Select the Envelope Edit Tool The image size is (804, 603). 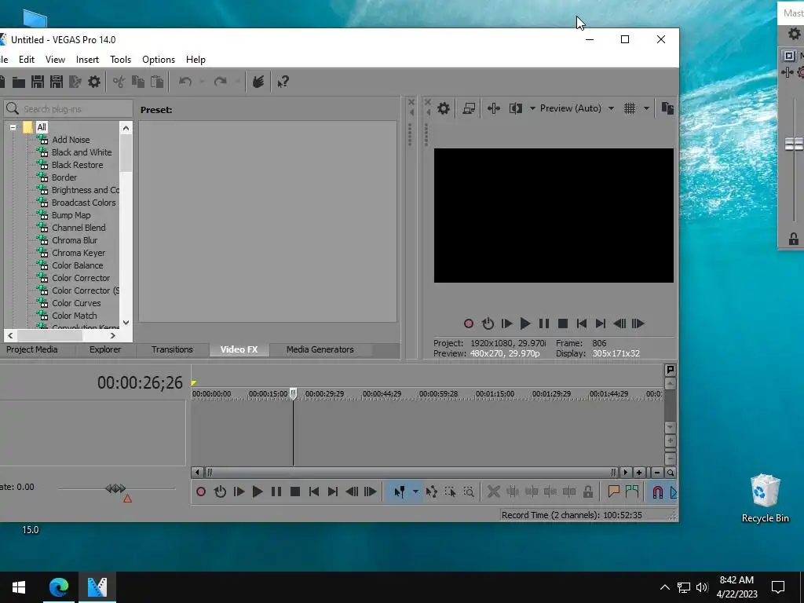(x=431, y=492)
